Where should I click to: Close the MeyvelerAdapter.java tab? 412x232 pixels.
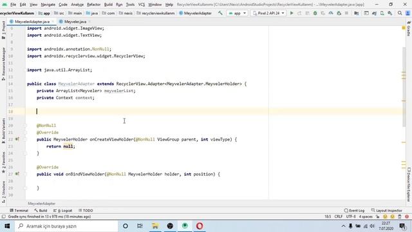53,21
